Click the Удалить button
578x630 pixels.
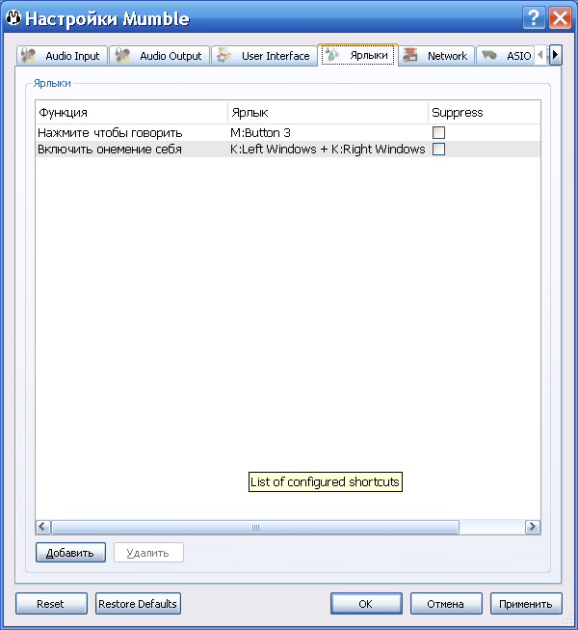coord(148,553)
